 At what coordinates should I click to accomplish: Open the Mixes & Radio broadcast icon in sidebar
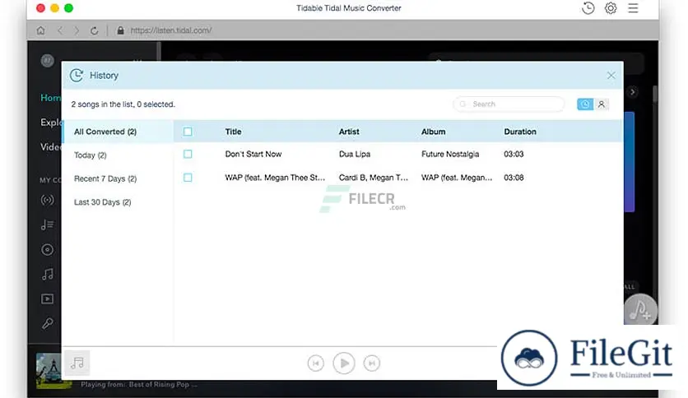click(x=48, y=201)
